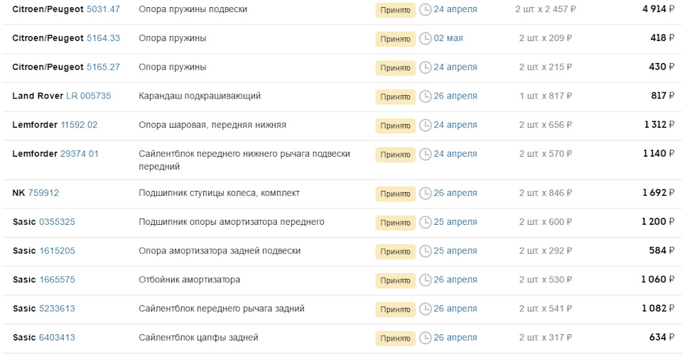This screenshot has width=682, height=354.
Task: Open NK part 759912 link
Action: (43, 193)
